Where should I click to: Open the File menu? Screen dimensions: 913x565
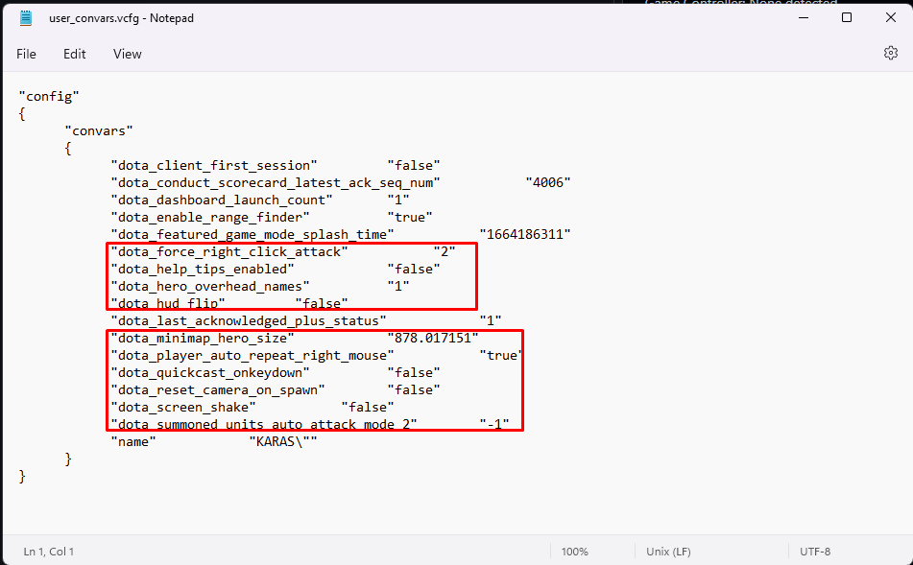[26, 54]
